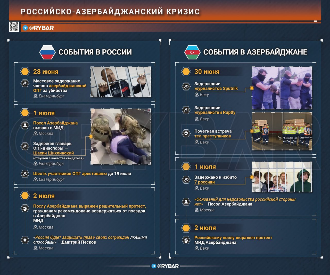Click the date label 28 июня
Viewport: 330px width, 275px height.
click(46, 72)
